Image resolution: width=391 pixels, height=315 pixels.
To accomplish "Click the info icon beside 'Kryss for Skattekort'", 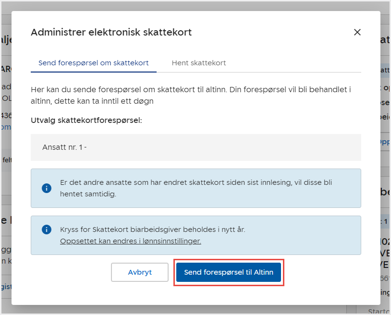I will click(x=47, y=230).
